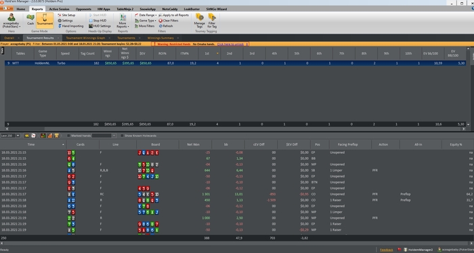Viewport: 474px width, 253px height.
Task: Open the Game Type filter dropdown
Action: (x=146, y=20)
